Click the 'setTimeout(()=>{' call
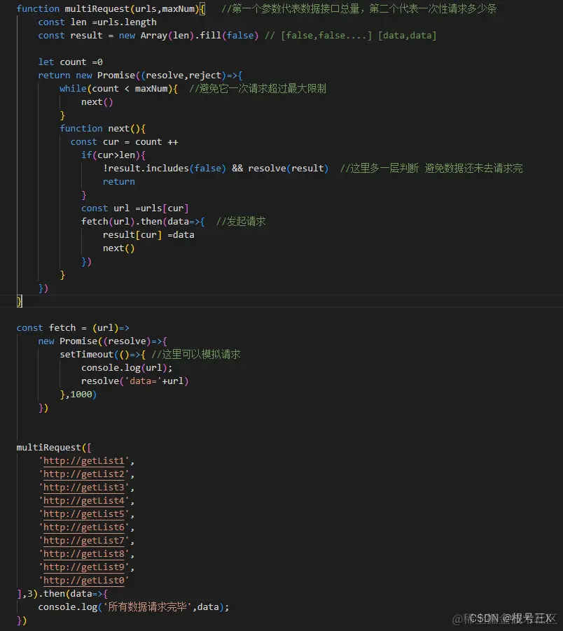Viewport: 563px width, 631px height. coord(103,355)
